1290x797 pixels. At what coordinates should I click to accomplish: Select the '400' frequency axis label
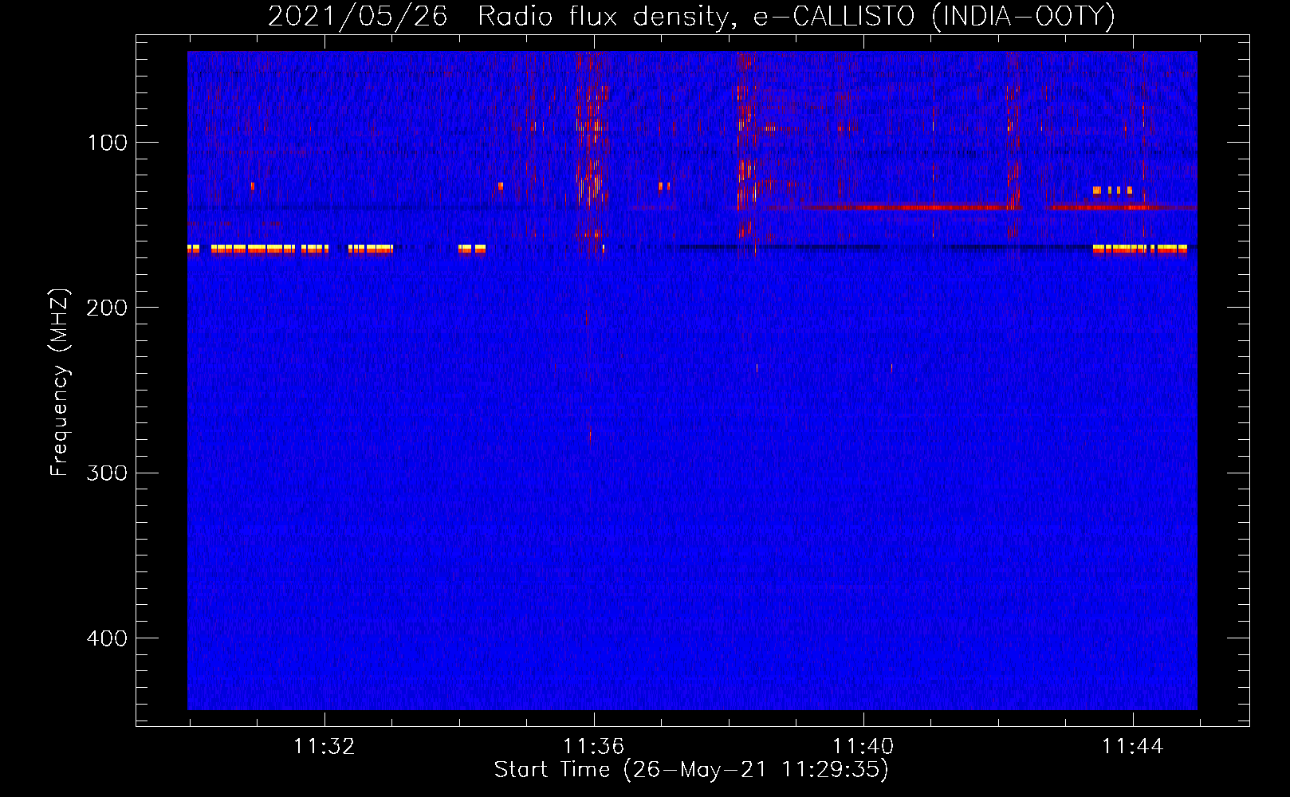pyautogui.click(x=107, y=638)
